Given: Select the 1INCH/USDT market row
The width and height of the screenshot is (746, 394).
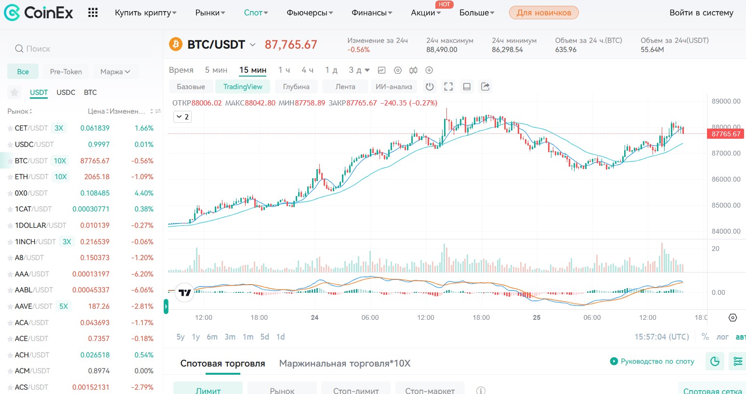Looking at the screenshot, I should [81, 242].
